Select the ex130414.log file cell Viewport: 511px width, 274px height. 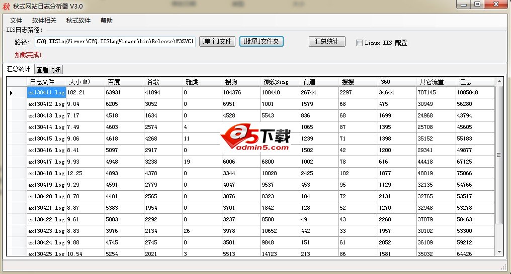point(47,127)
